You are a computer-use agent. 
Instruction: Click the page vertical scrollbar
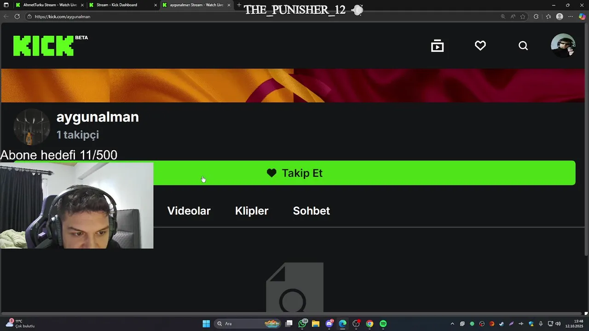(586, 140)
